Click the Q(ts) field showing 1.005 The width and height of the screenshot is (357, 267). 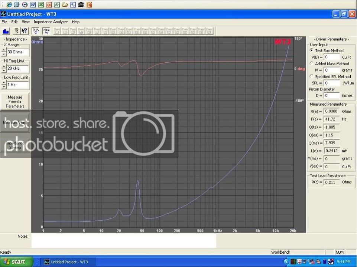coord(332,127)
